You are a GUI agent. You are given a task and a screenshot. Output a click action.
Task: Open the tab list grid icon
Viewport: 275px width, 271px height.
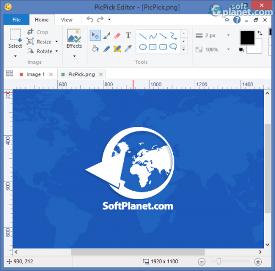point(9,73)
